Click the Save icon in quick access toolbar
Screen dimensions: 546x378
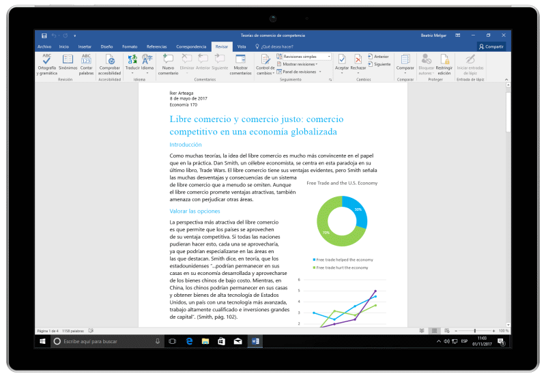44,35
